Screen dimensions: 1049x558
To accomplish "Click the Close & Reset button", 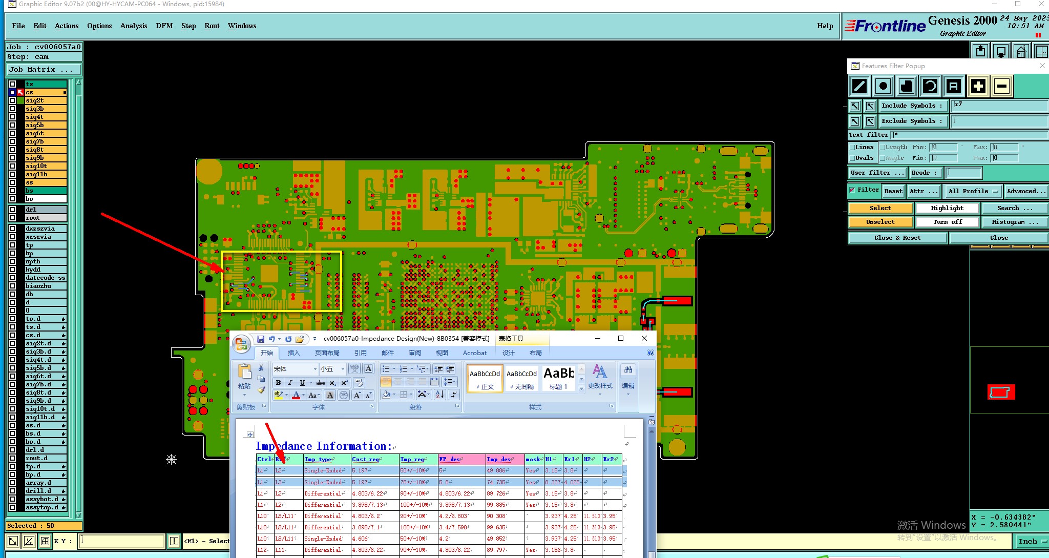I will pos(897,238).
